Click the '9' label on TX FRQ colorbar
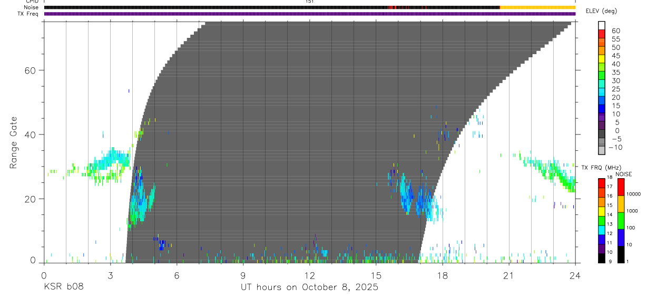 610,261
